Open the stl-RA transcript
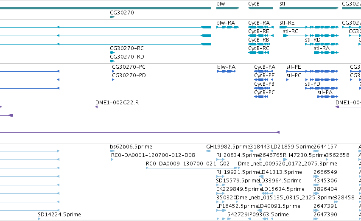Image resolution: width=361 pixels, height=221 pixels. 326,53
